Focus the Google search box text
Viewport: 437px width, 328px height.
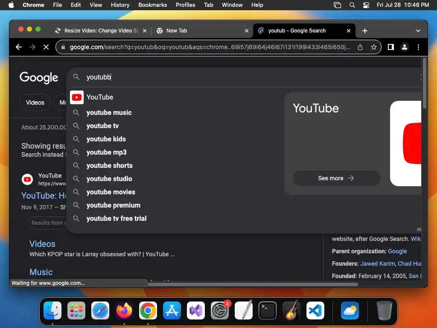pos(99,77)
